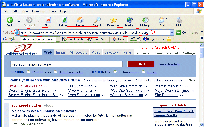Select the English results radio button
Image resolution: width=204 pixels, height=127 pixels.
[143, 72]
